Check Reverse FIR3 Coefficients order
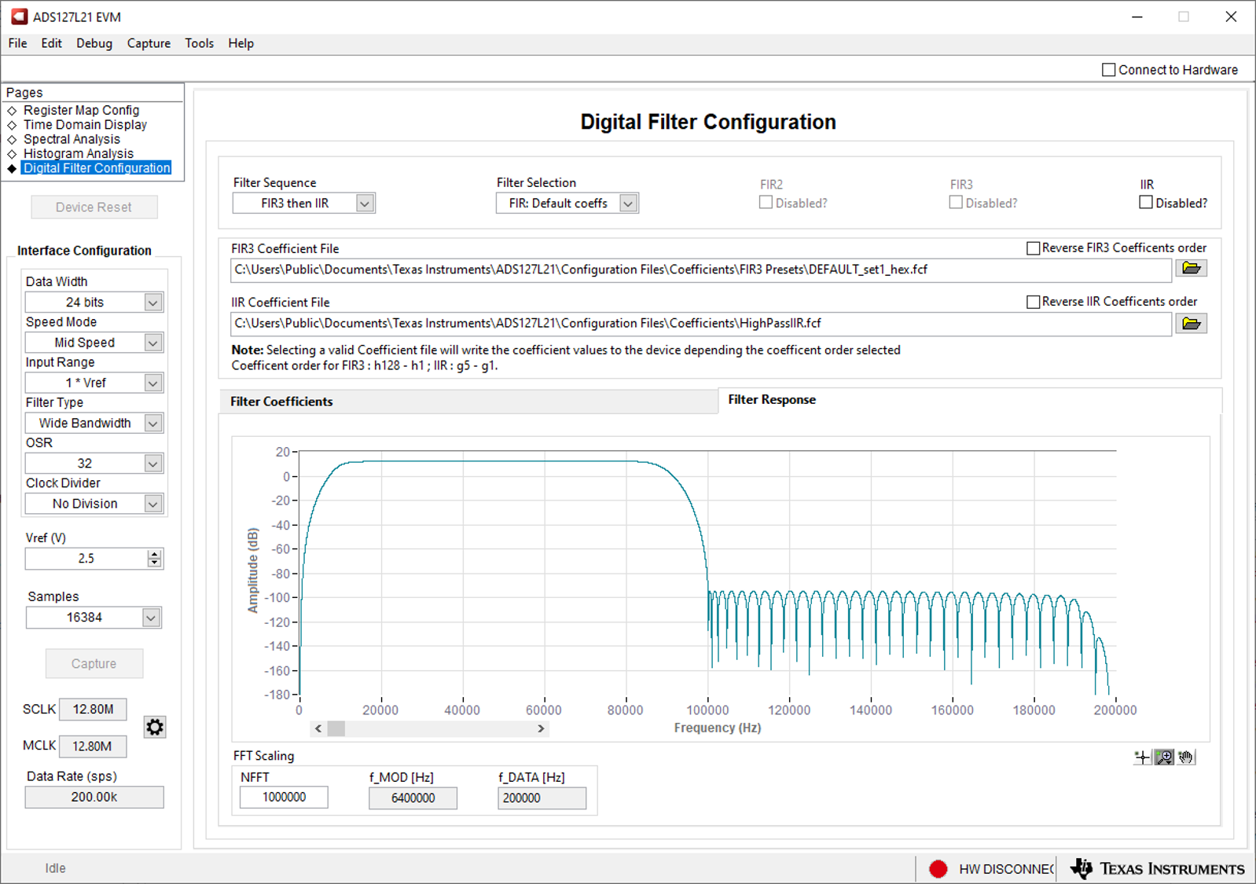The width and height of the screenshot is (1256, 884). [1034, 248]
